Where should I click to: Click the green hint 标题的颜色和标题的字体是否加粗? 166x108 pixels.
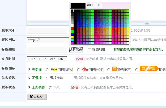pos(139,50)
